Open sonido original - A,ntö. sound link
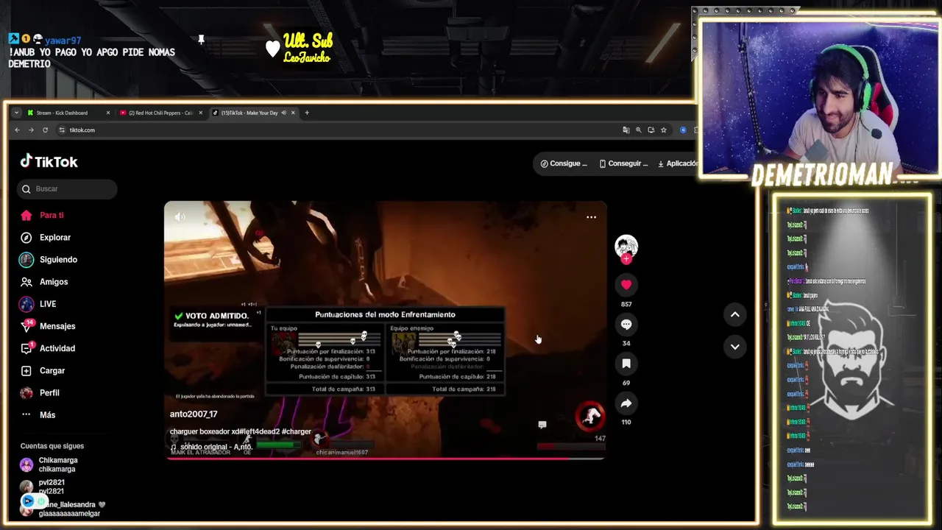Viewport: 942px width, 530px height. [211, 447]
